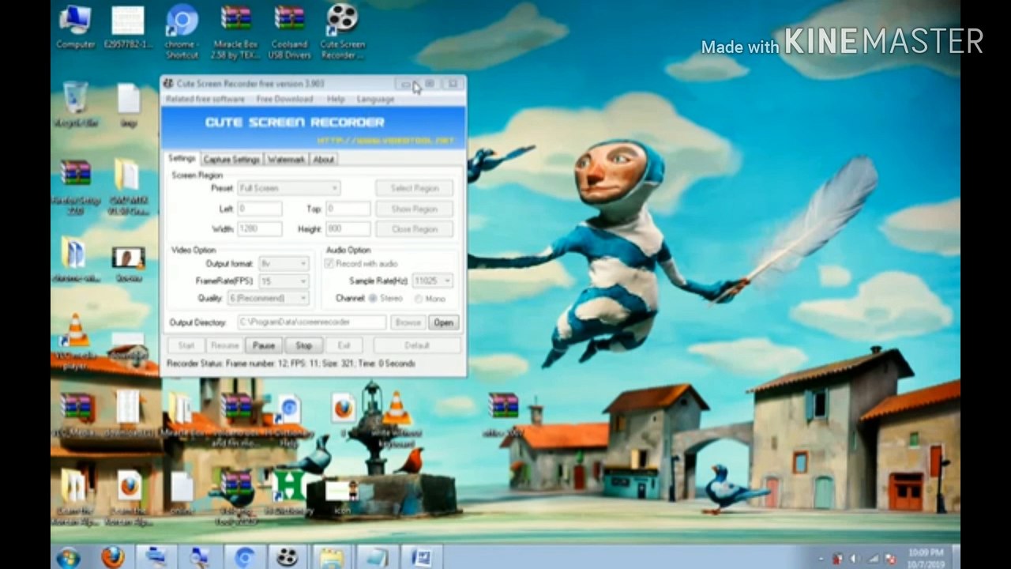Switch to the Watermark tab
1011x569 pixels.
[286, 159]
